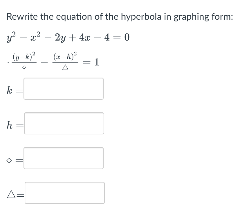
Task: Click inside the bottommost answer box
Action: [x=64, y=193]
